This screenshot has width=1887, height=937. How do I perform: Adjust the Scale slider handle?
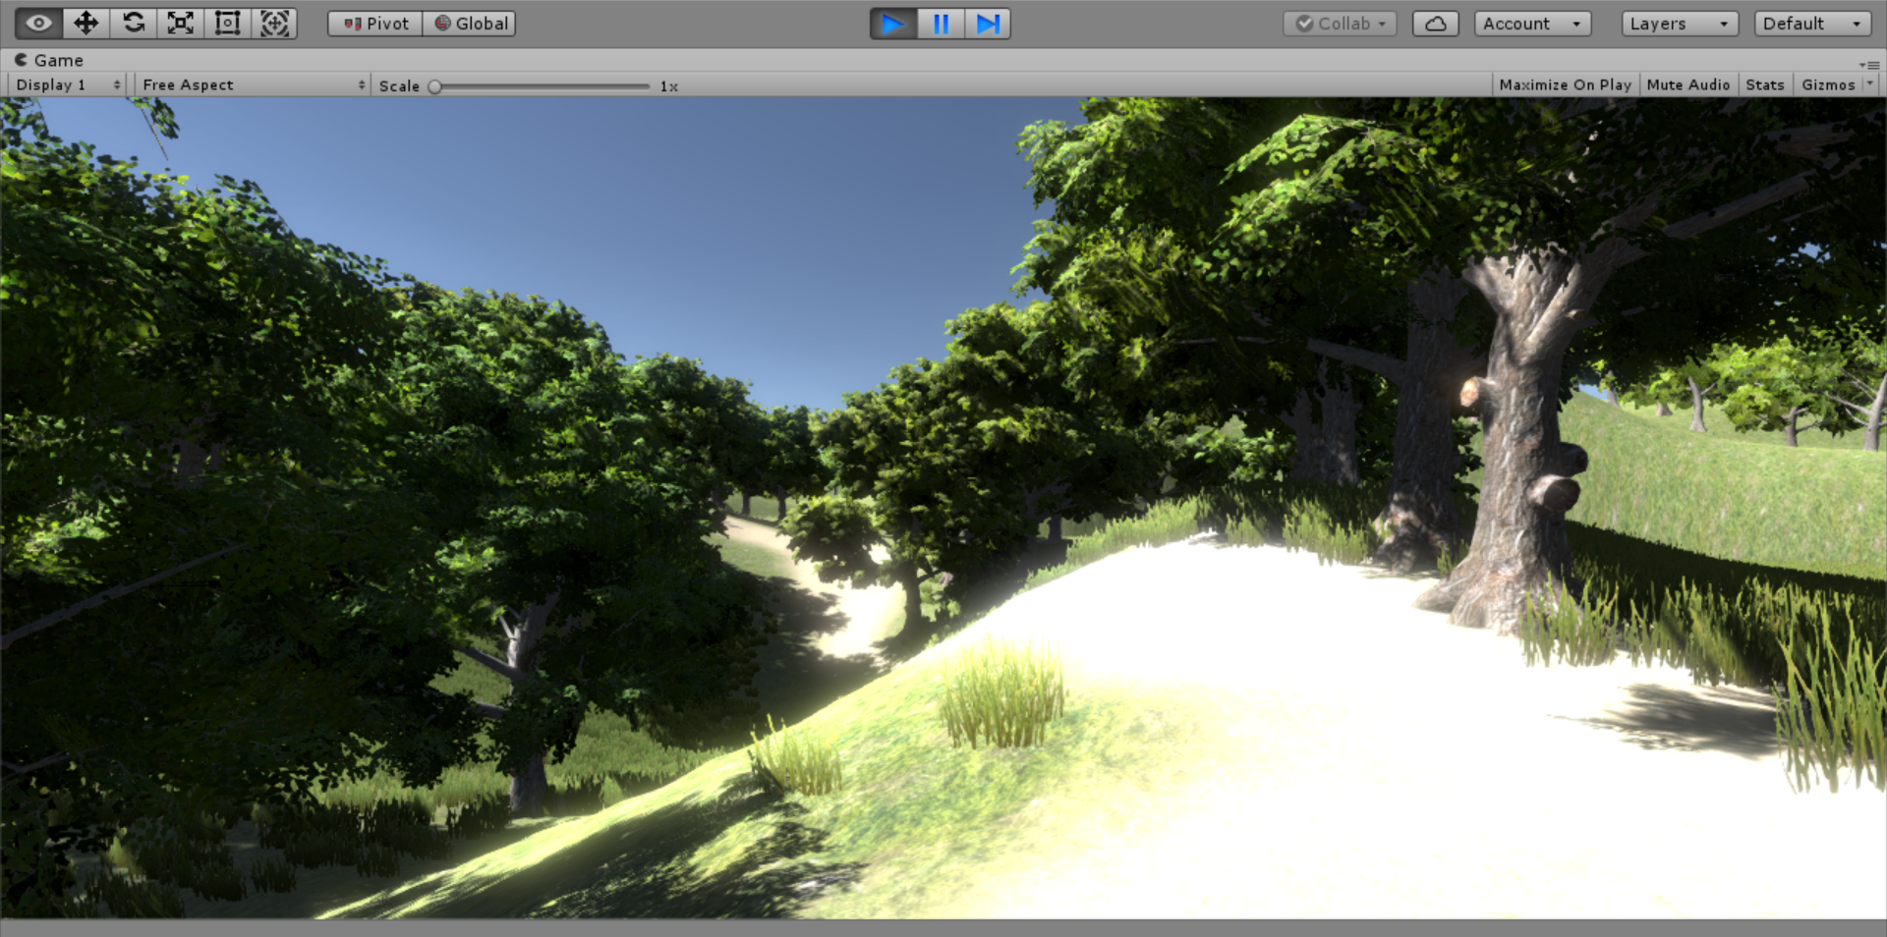[x=434, y=86]
